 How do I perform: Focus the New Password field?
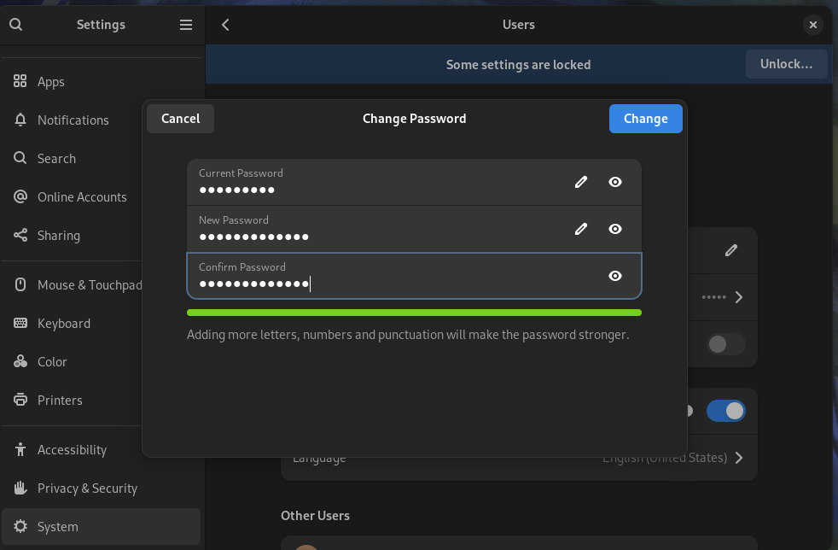414,229
